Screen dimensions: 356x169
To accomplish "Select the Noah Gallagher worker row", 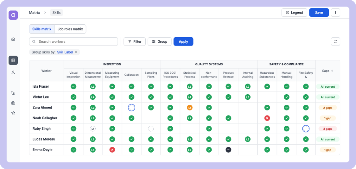I will pyautogui.click(x=185, y=118).
